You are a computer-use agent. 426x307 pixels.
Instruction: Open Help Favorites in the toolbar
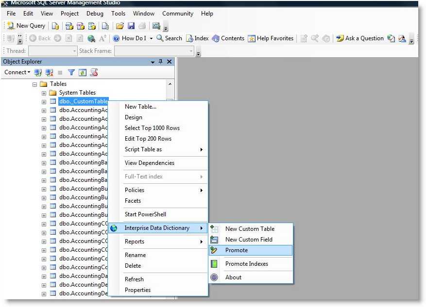pos(271,38)
